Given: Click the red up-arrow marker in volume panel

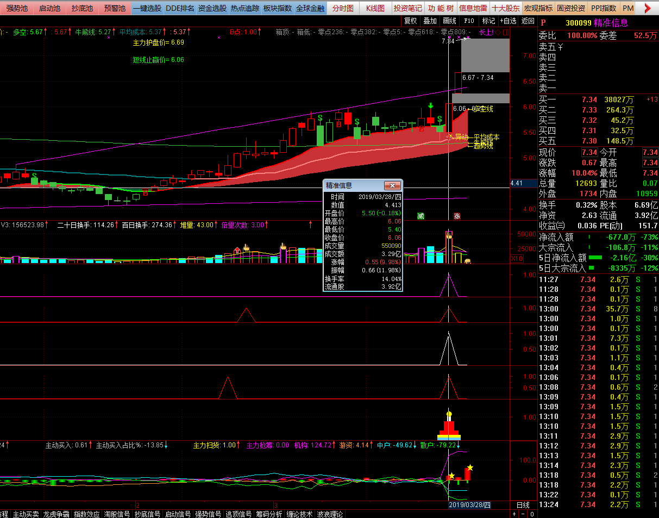Looking at the screenshot, I should point(237,250).
